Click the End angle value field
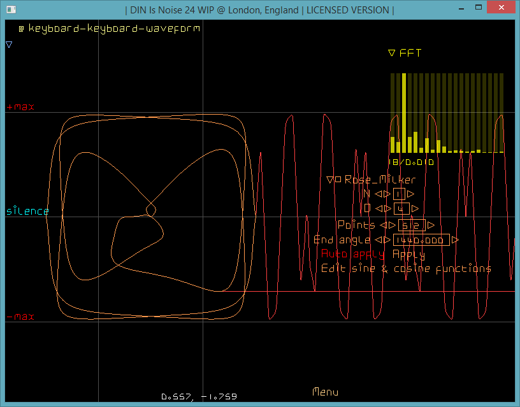Image resolution: width=520 pixels, height=407 pixels. point(421,240)
